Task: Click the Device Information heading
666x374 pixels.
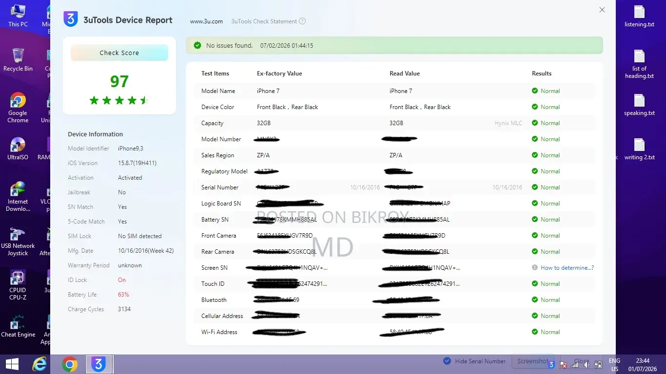Action: pos(95,134)
